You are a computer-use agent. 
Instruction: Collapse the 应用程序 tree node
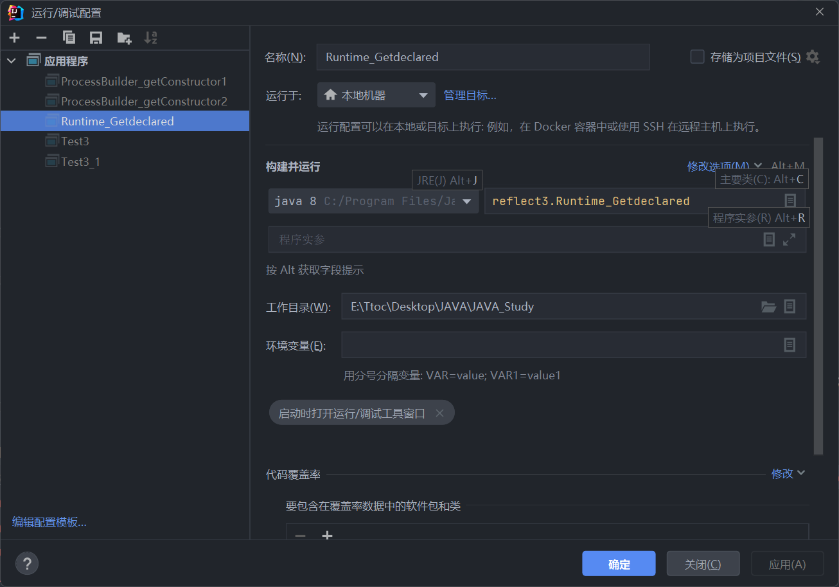tap(11, 61)
